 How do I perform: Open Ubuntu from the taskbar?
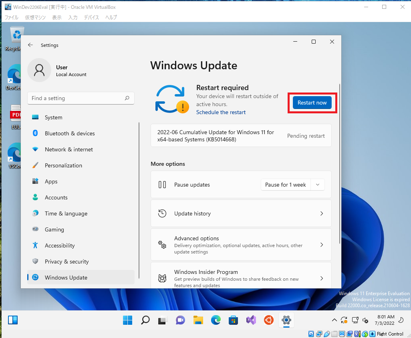tap(269, 320)
